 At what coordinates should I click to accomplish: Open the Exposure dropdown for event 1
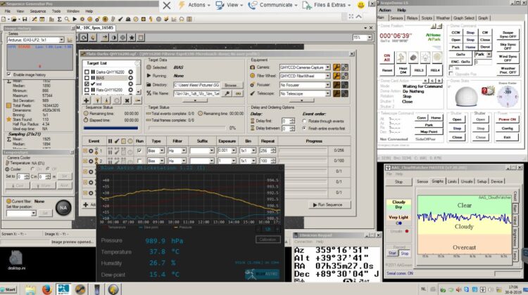tap(233, 151)
